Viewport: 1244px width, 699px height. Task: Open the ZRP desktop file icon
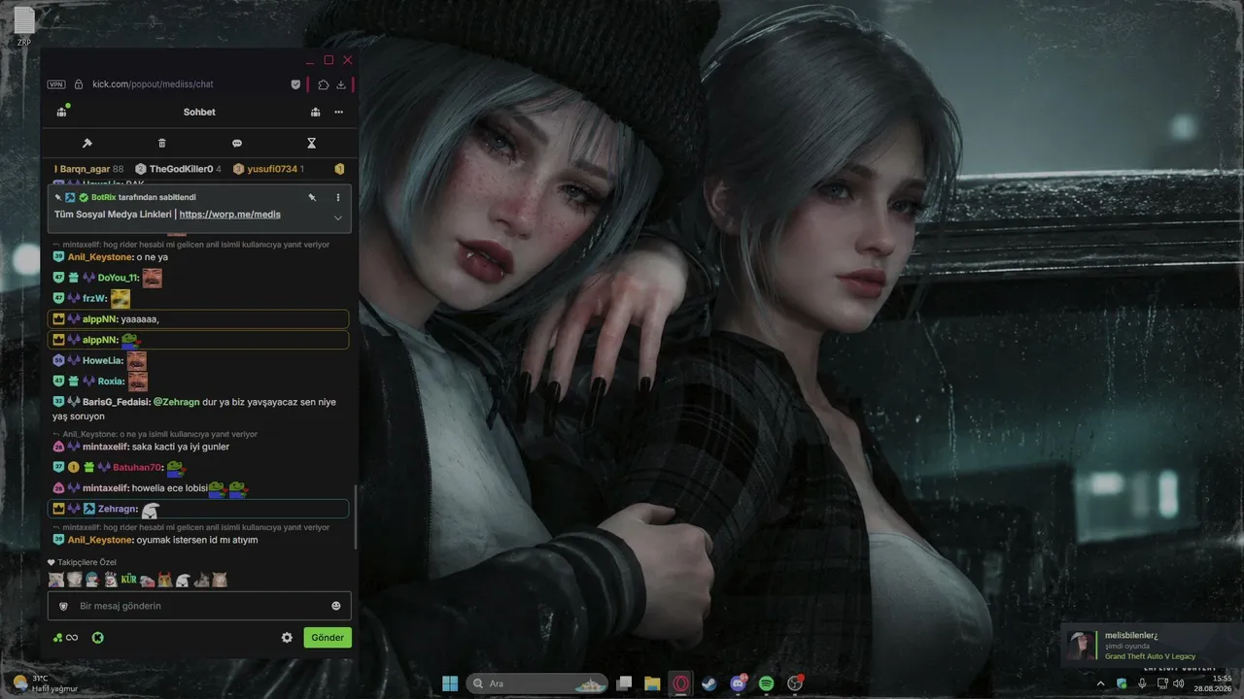click(x=24, y=27)
